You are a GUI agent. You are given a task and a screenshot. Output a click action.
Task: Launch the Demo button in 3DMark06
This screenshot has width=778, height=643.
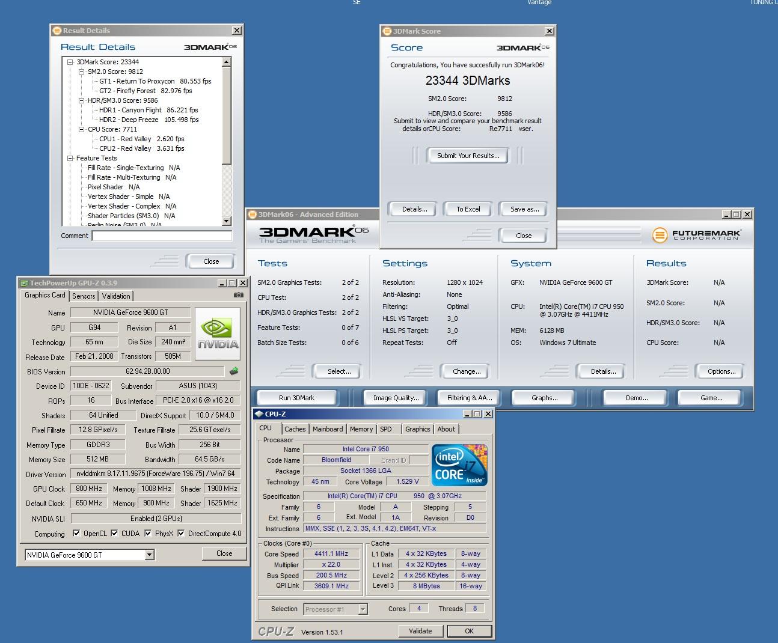[x=637, y=398]
